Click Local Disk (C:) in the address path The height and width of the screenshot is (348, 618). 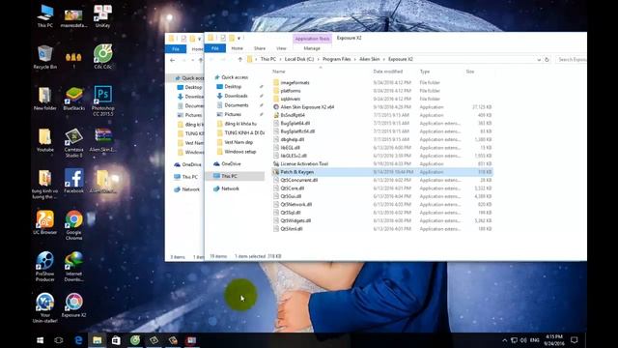299,59
